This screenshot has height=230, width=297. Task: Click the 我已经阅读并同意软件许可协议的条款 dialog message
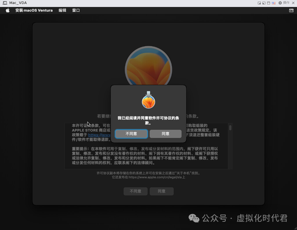click(148, 120)
